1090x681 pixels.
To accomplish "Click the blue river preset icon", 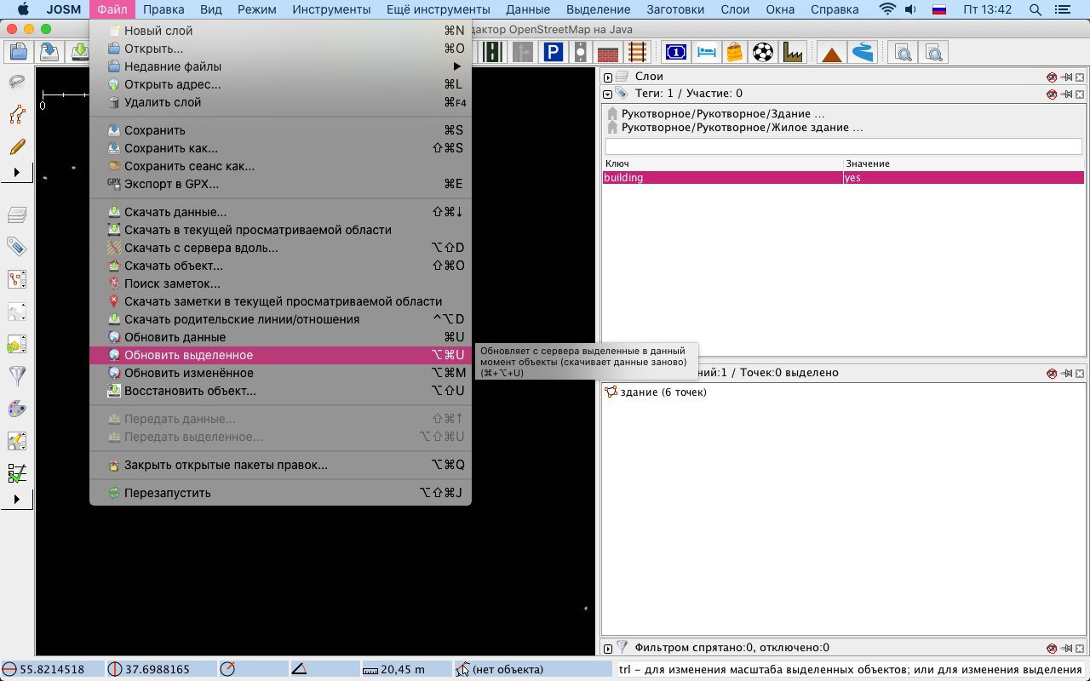I will click(863, 53).
